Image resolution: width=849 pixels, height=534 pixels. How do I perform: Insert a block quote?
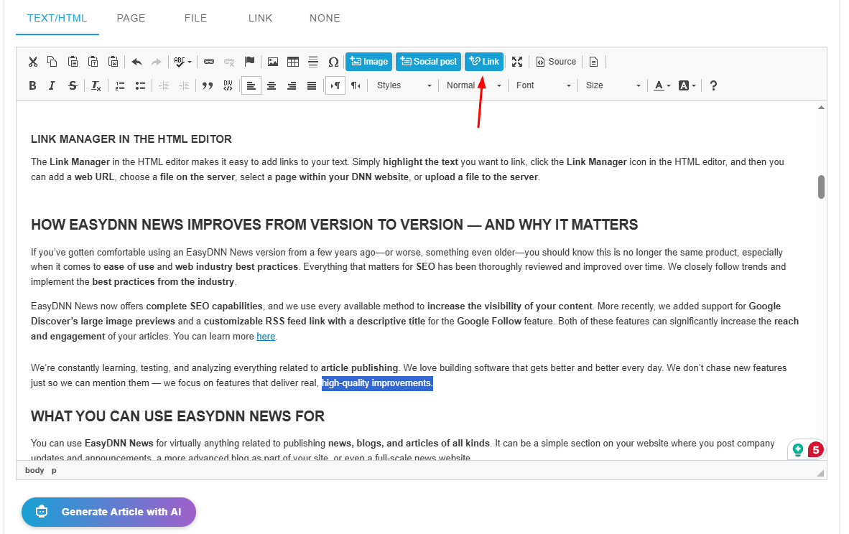(x=208, y=85)
